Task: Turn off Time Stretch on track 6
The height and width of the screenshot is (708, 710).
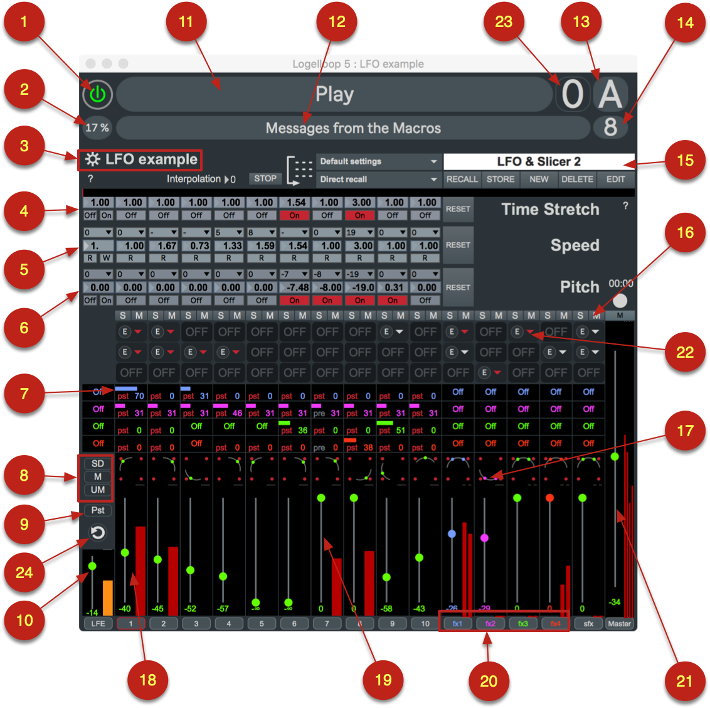Action: 294,216
